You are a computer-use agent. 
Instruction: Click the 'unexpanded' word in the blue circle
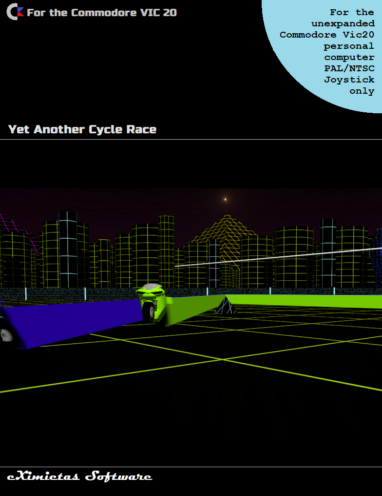tap(343, 24)
